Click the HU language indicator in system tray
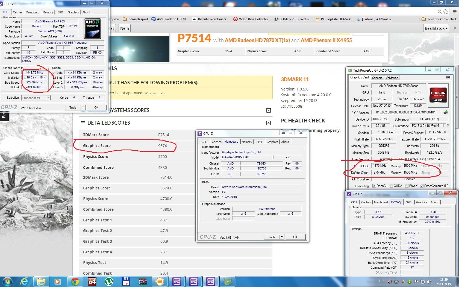 point(381,281)
